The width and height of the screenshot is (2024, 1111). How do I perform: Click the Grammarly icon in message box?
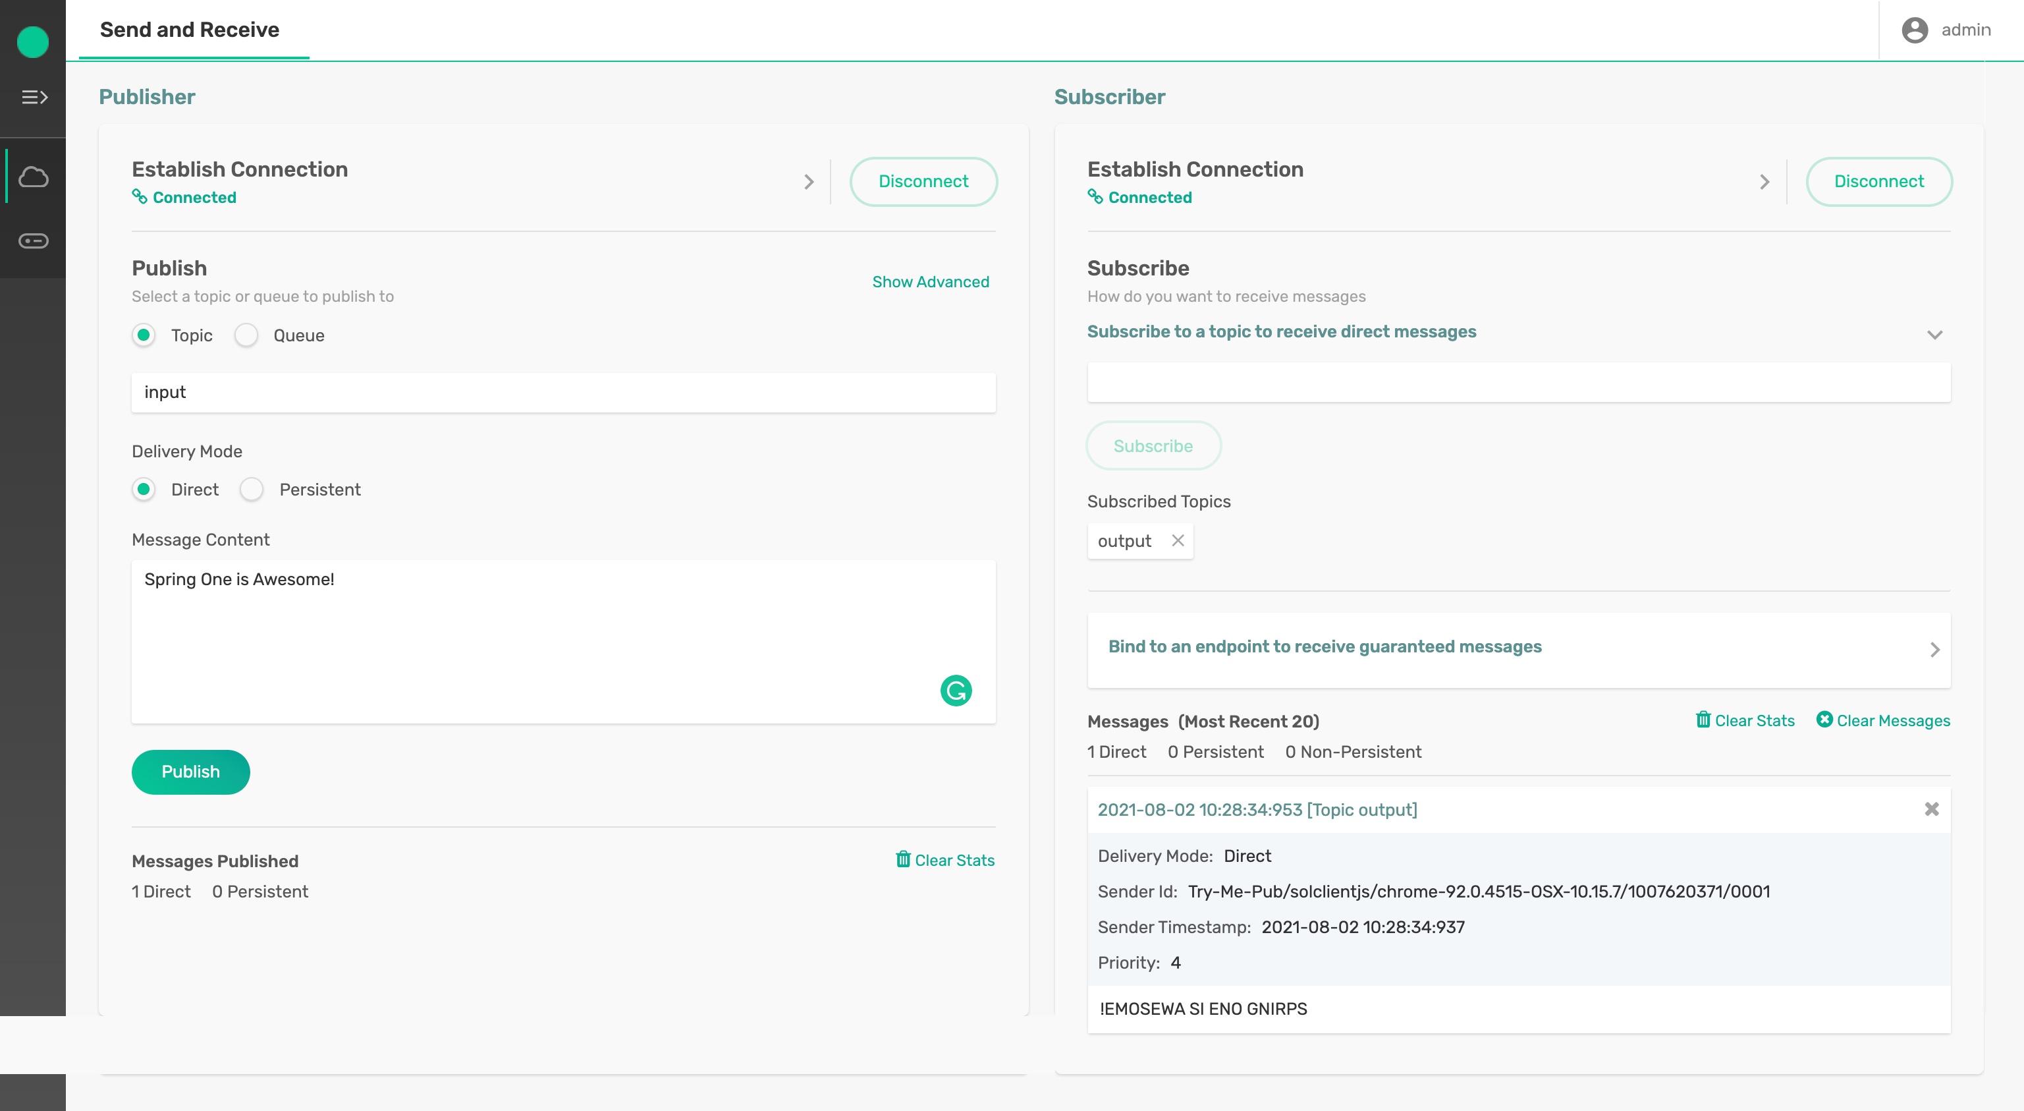point(956,691)
